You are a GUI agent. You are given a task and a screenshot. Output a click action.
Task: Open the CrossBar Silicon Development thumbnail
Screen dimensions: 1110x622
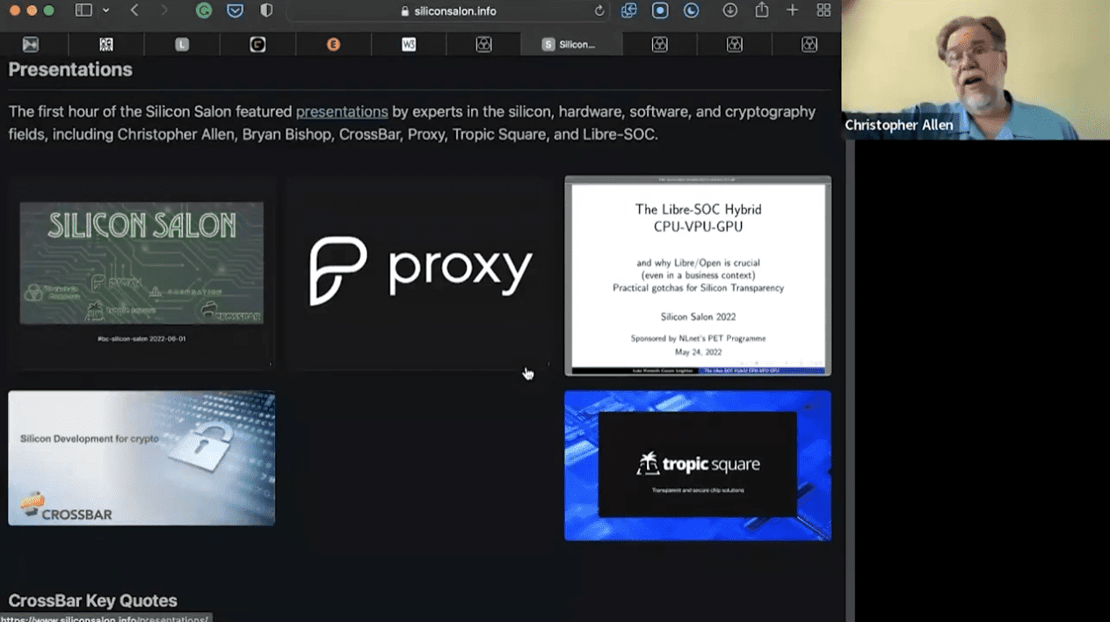(141, 458)
